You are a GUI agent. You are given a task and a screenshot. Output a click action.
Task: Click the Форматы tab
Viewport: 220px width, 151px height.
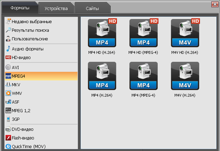point(20,8)
